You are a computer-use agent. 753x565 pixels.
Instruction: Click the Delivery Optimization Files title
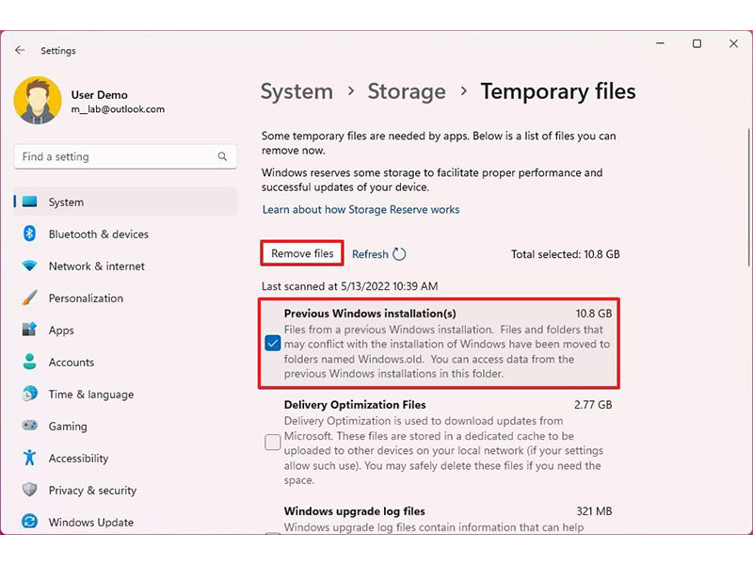pos(355,405)
